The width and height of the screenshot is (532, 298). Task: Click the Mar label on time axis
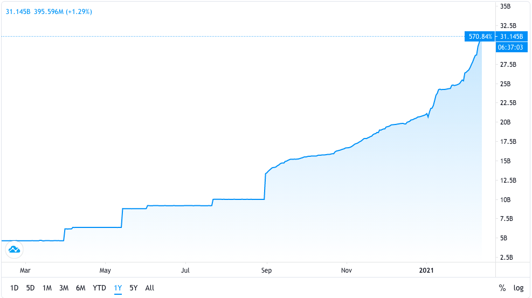pyautogui.click(x=25, y=270)
